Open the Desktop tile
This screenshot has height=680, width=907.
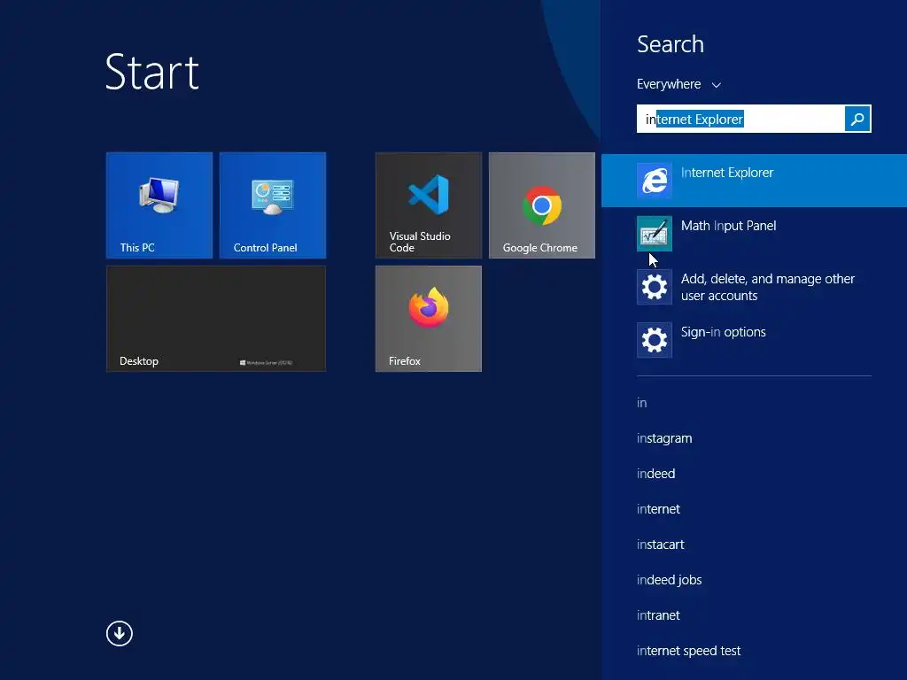(216, 319)
